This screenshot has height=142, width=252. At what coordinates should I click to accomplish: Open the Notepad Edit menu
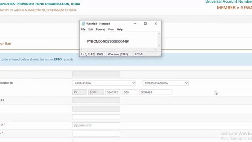pos(91,30)
